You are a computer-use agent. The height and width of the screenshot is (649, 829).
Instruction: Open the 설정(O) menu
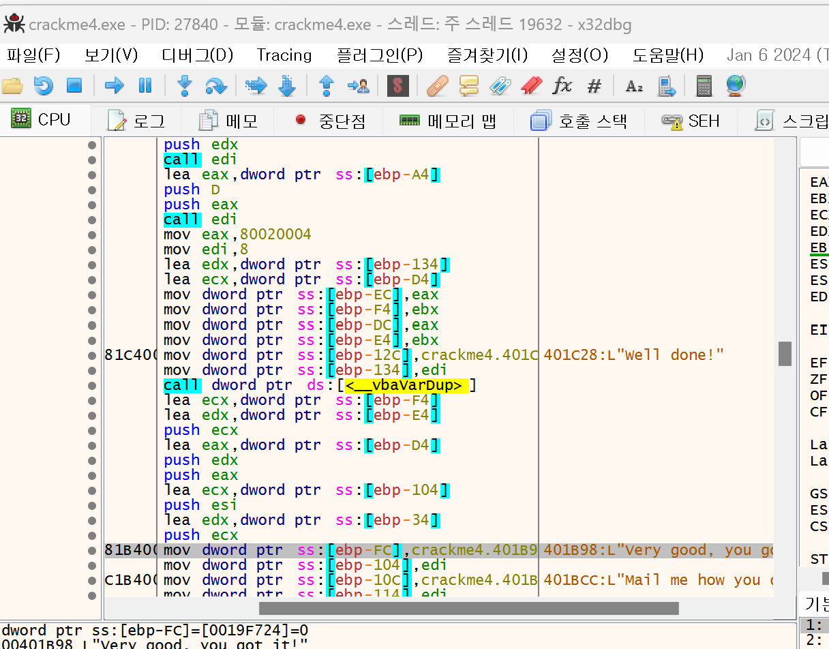pos(580,55)
